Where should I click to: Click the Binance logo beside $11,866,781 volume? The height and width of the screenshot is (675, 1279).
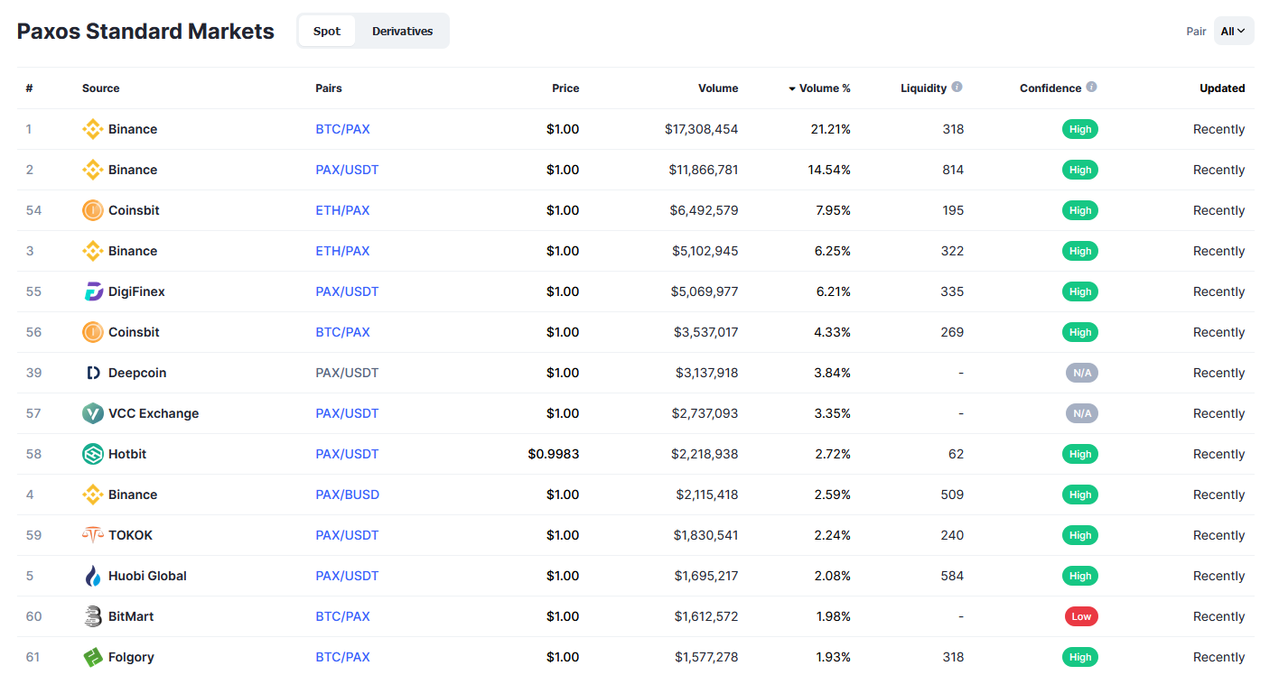point(92,170)
